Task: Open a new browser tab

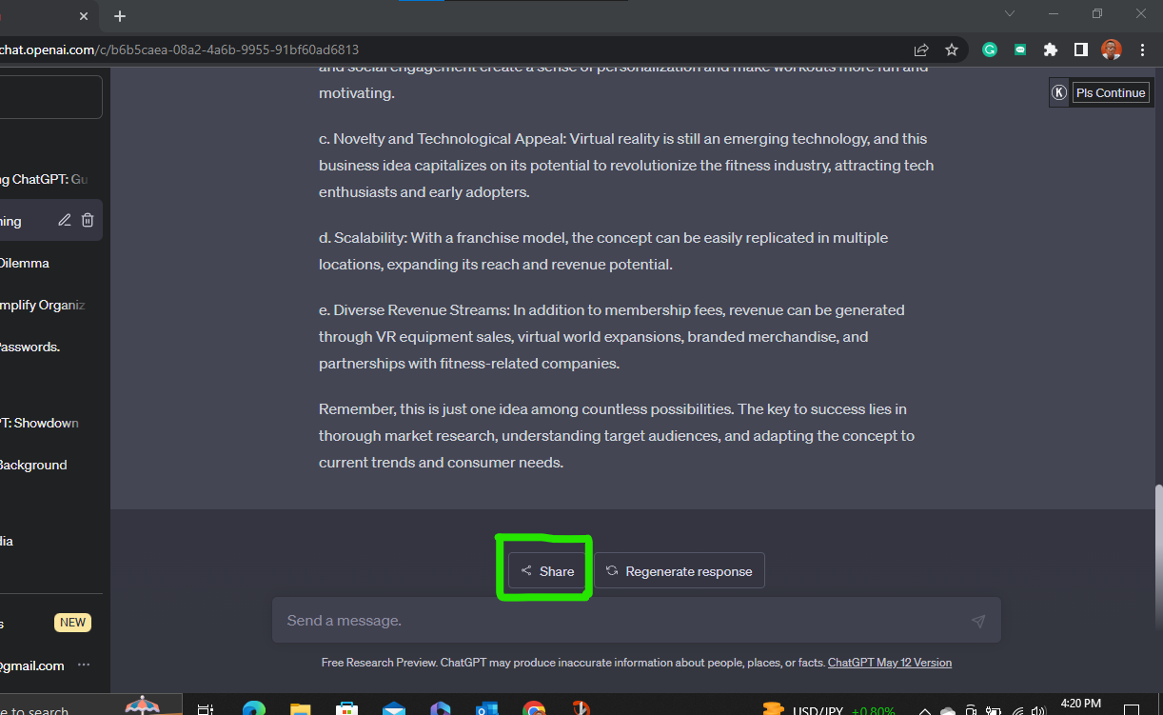Action: (x=119, y=16)
